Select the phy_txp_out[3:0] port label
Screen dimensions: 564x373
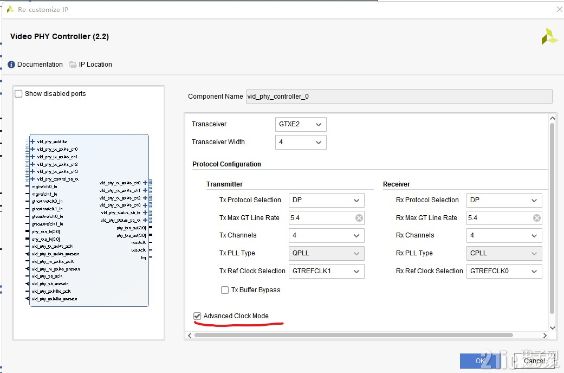coord(131,235)
